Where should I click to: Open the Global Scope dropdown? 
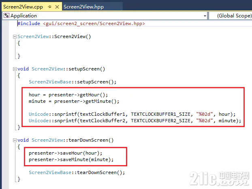(231, 16)
